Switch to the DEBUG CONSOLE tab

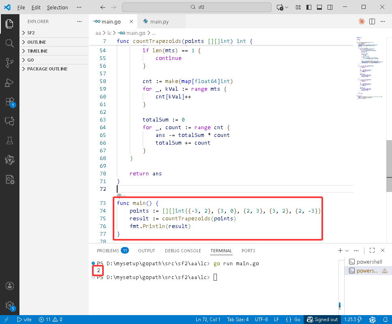pos(183,251)
